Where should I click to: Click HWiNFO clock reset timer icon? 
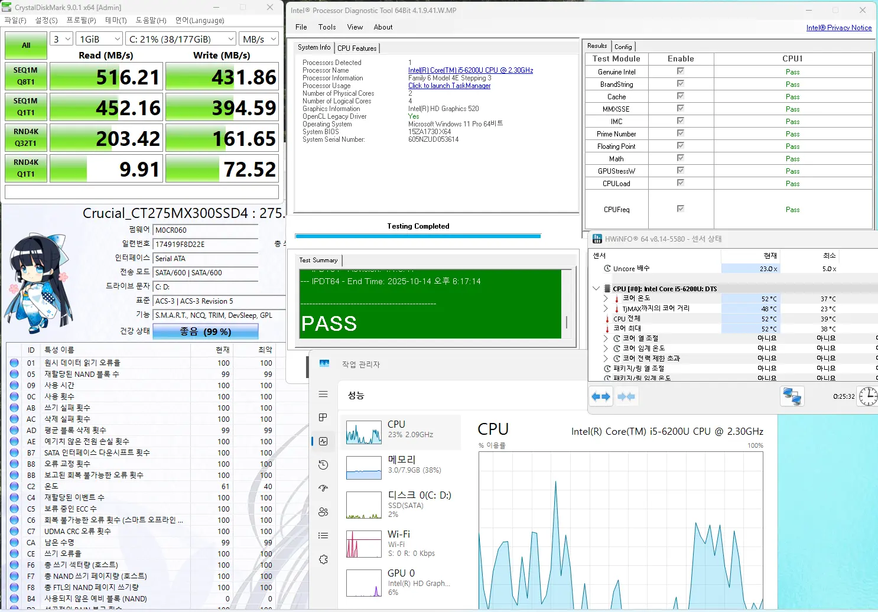pos(867,396)
